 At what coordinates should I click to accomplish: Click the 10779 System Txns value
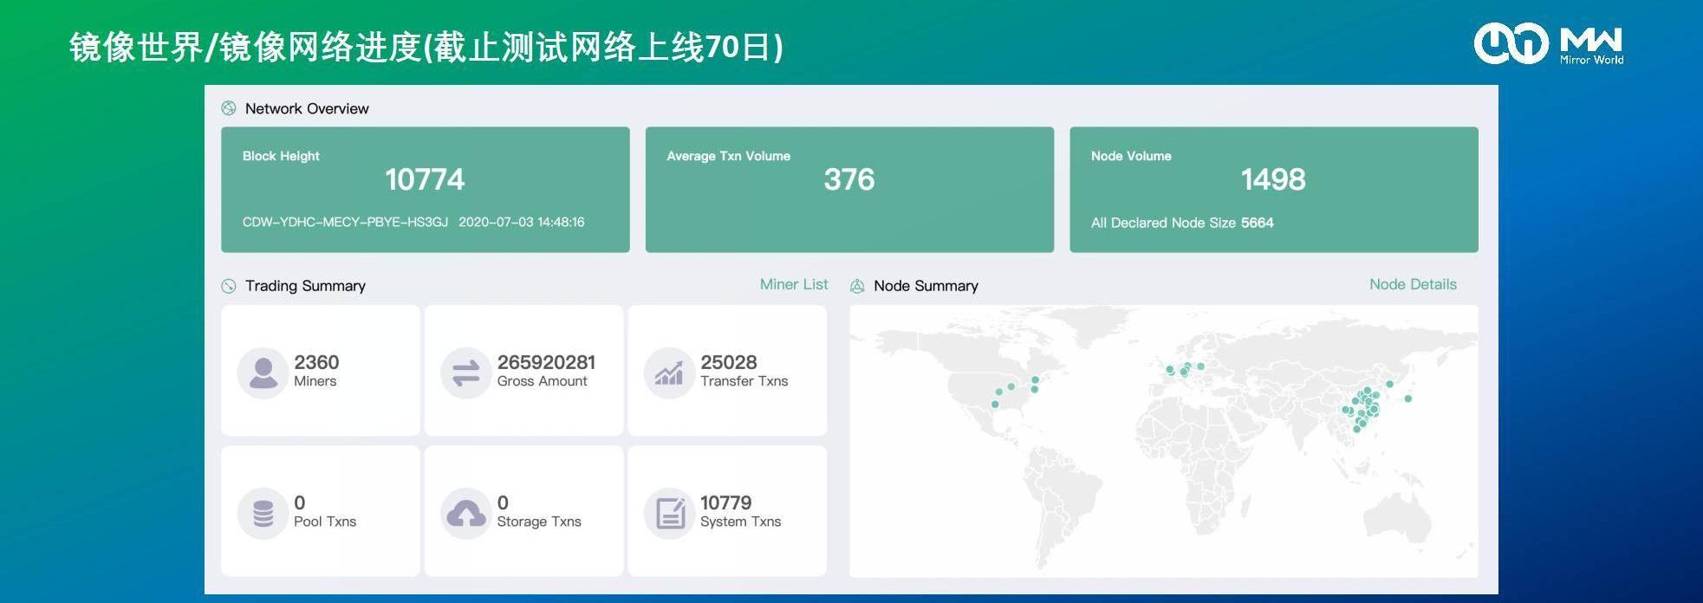coord(725,502)
